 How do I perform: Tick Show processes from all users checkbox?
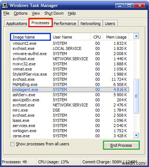pos(12,144)
